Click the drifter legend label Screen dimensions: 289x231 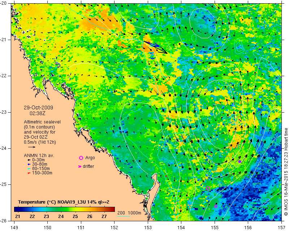click(88, 166)
